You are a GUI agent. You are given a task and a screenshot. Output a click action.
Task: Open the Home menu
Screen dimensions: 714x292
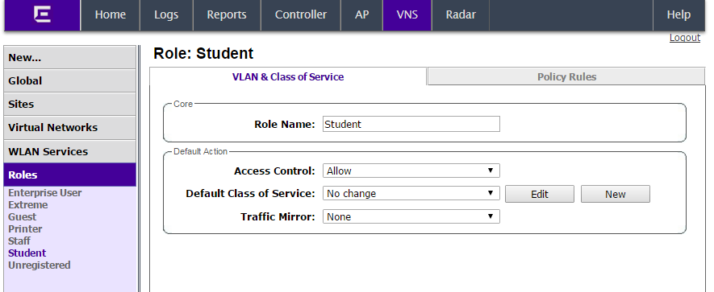coord(111,15)
